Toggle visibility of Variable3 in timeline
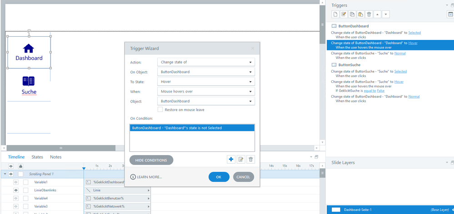 coord(16,206)
